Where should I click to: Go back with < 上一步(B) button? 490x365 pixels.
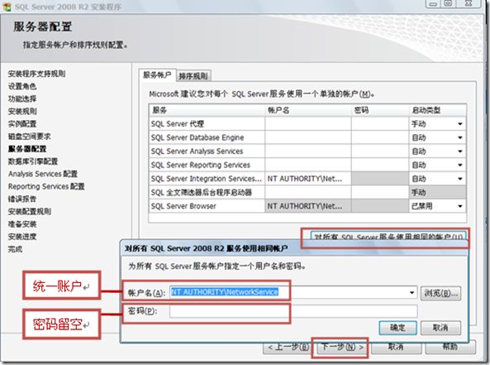coord(288,348)
